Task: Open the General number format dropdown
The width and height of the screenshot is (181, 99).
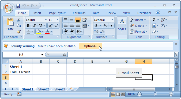Action: (112, 20)
